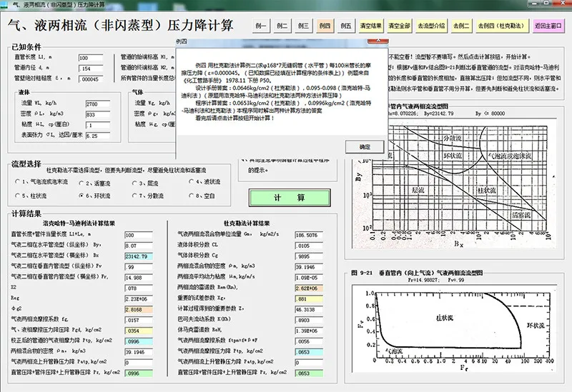
Task: Click the 巴可夫流动系数 field .8903
Action: point(309,320)
